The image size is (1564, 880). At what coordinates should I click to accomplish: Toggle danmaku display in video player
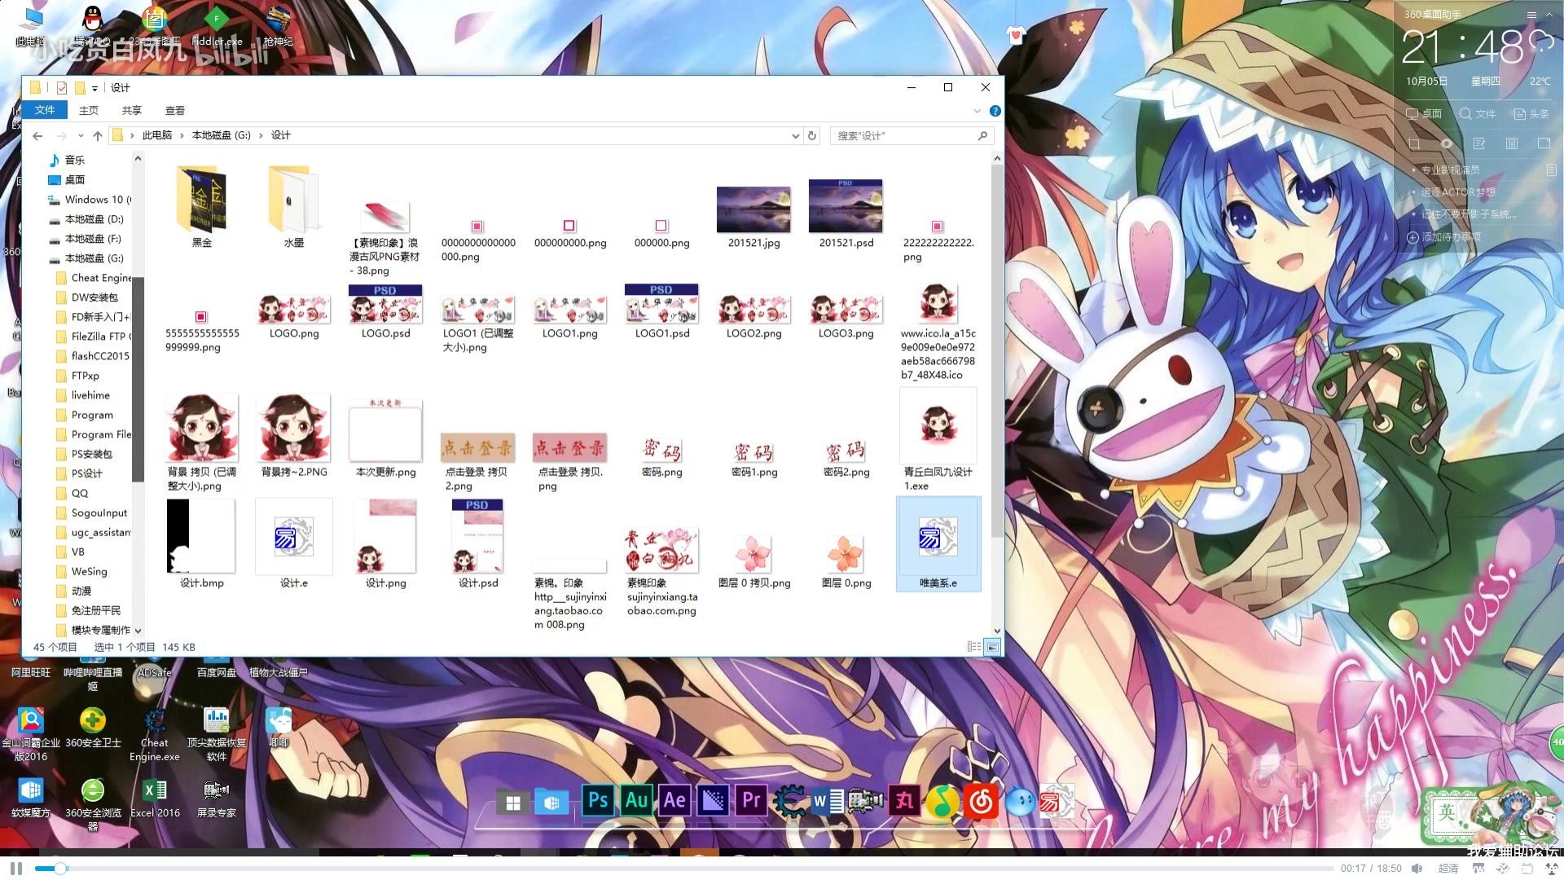[1478, 869]
